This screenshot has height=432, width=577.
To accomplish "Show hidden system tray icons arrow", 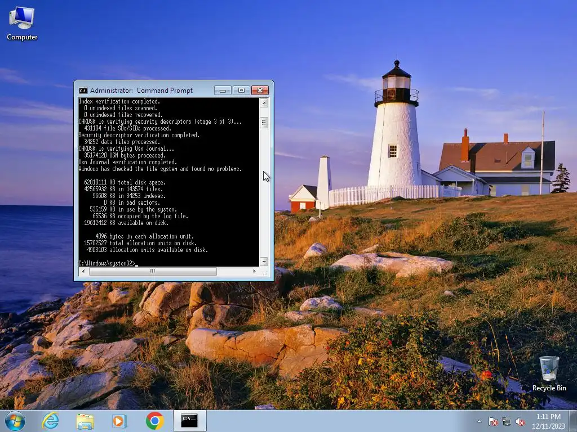I will pyautogui.click(x=479, y=421).
